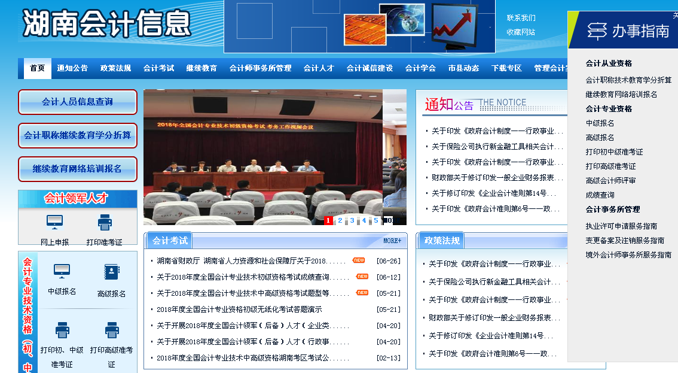
Task: Click the 办事指南 signpost icon
Action: (x=597, y=31)
